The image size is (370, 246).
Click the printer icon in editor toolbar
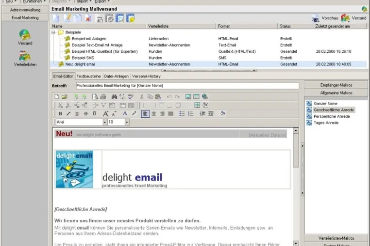[103, 96]
